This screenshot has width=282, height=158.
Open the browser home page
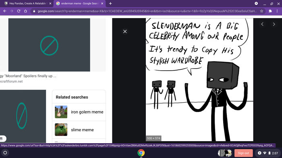(x=25, y=11)
